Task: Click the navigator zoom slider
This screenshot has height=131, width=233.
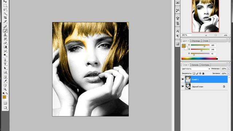Action: pyautogui.click(x=216, y=35)
